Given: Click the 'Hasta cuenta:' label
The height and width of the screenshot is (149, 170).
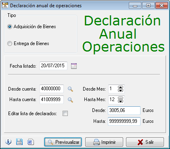Looking at the screenshot, I should (x=23, y=99).
